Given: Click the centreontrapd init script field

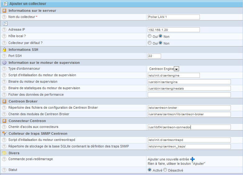Looking at the screenshot, I should (189, 140).
